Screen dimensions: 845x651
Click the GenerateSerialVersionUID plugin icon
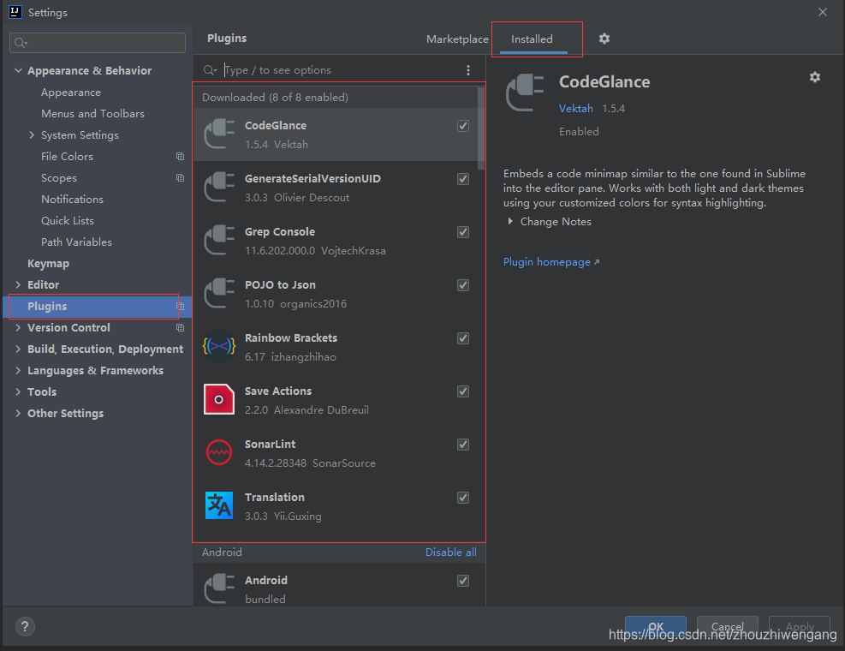click(219, 187)
